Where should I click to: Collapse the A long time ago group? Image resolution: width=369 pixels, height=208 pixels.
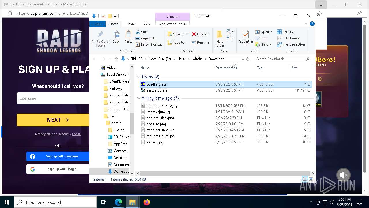[x=139, y=98]
